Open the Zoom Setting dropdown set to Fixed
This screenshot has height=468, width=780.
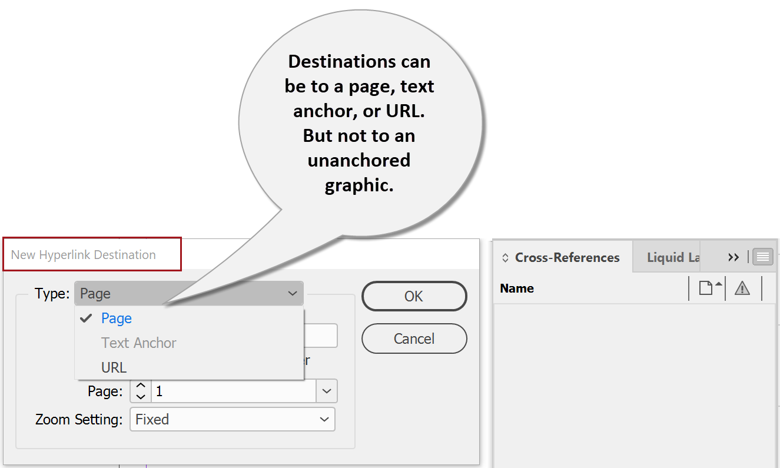[233, 419]
